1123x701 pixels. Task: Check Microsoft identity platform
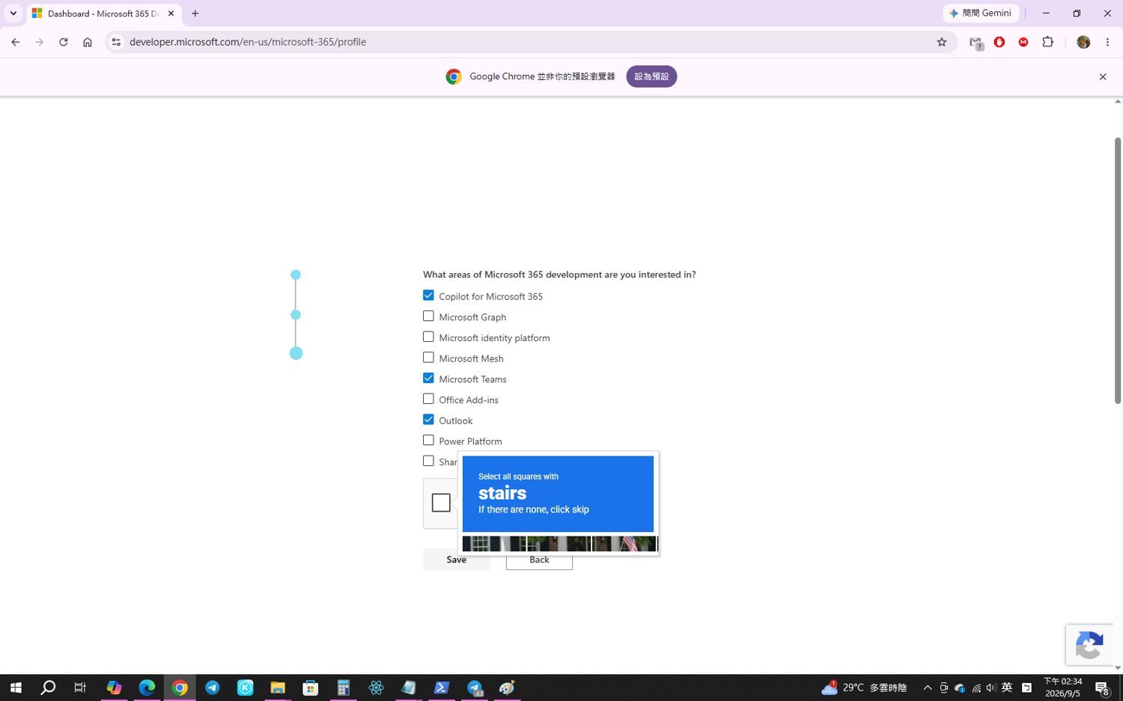[x=428, y=337]
